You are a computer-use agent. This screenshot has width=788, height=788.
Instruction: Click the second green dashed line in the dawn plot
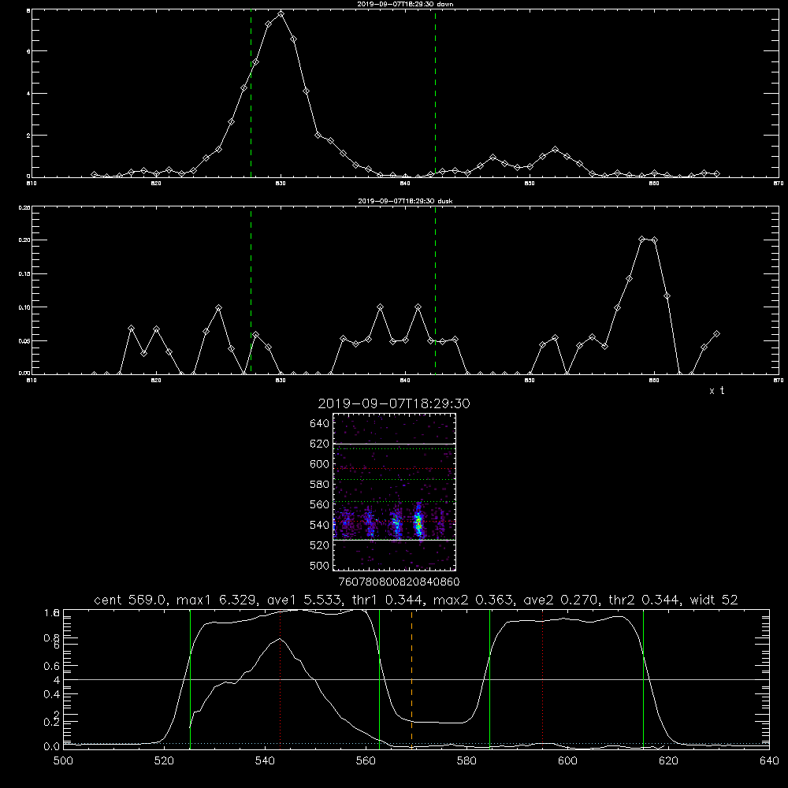(435, 94)
